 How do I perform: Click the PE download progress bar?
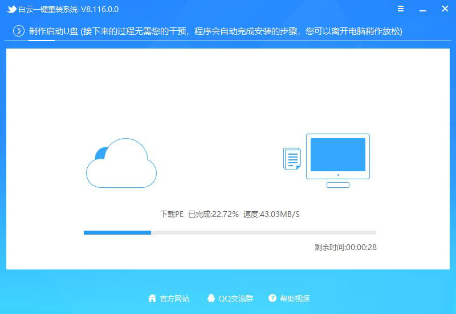[230, 232]
